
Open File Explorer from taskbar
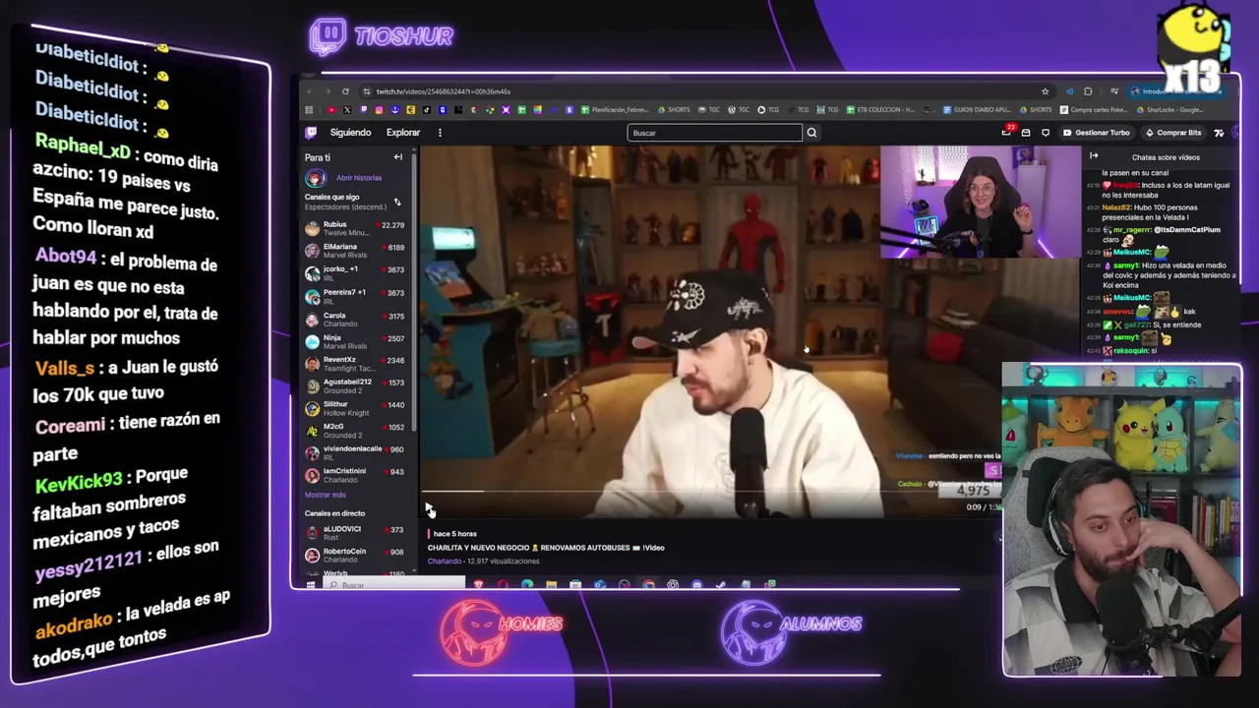pos(551,585)
